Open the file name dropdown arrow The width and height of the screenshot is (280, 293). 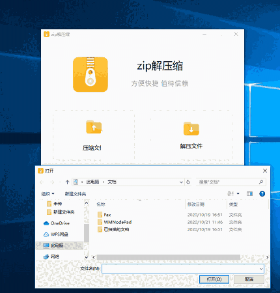pyautogui.click(x=261, y=269)
